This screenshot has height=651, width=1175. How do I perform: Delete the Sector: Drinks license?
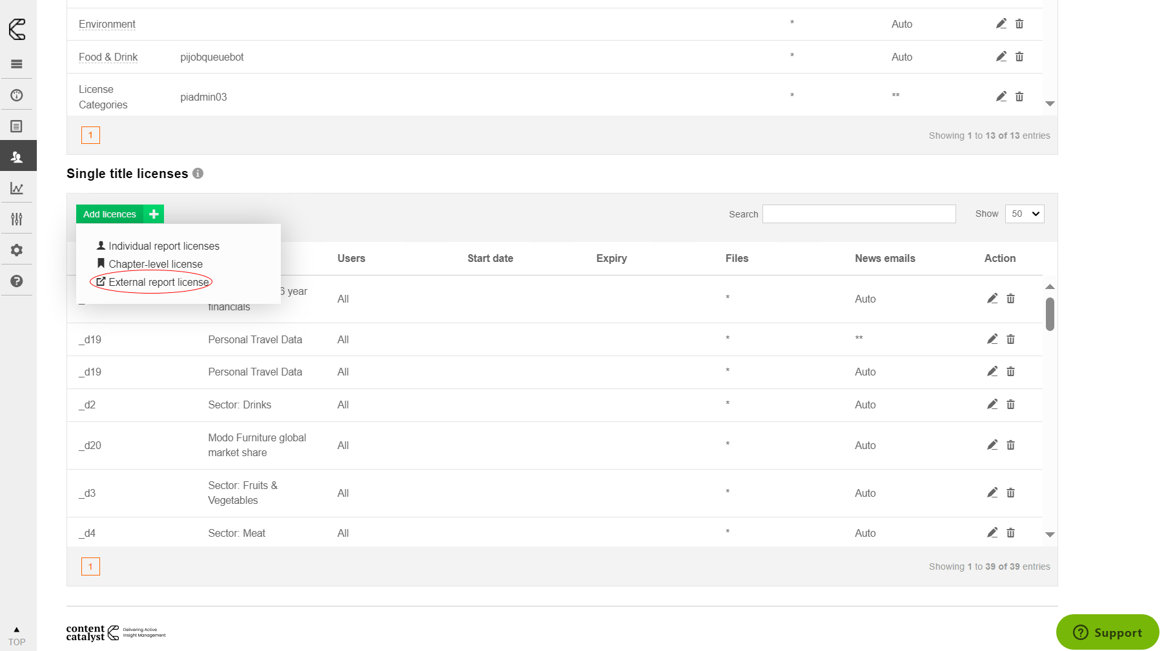point(1011,405)
